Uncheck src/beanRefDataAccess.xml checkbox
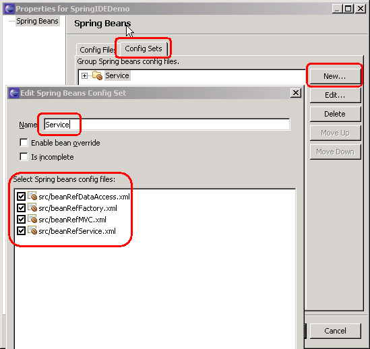This screenshot has width=370, height=349. (x=21, y=196)
